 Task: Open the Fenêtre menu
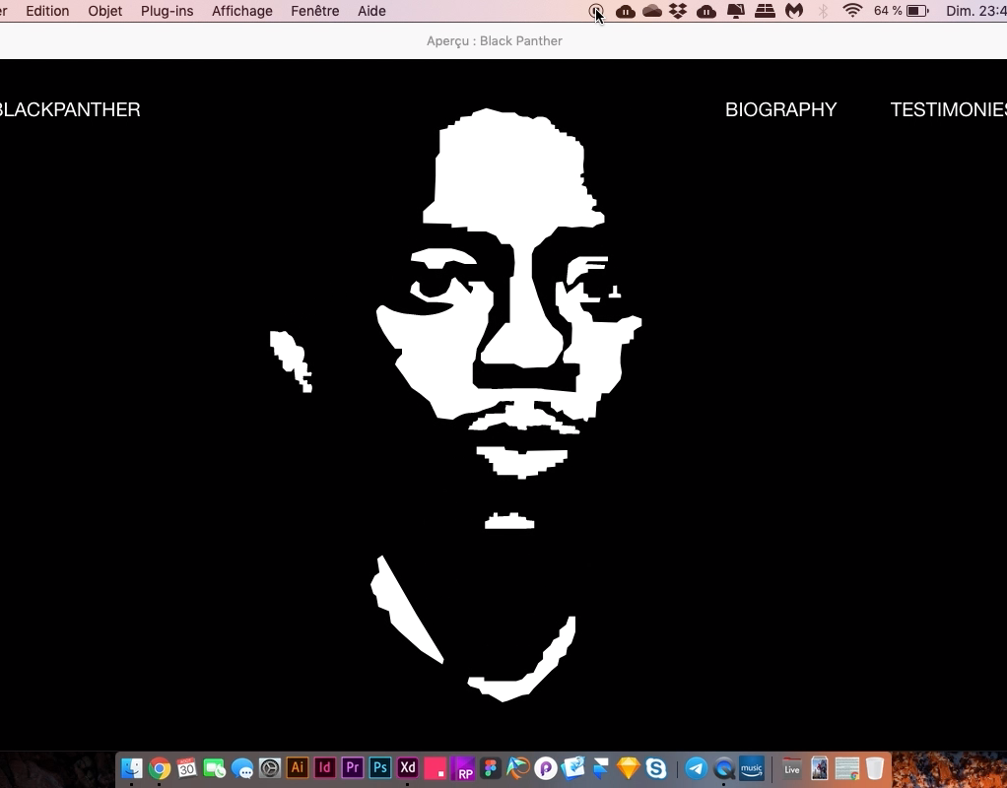[314, 11]
